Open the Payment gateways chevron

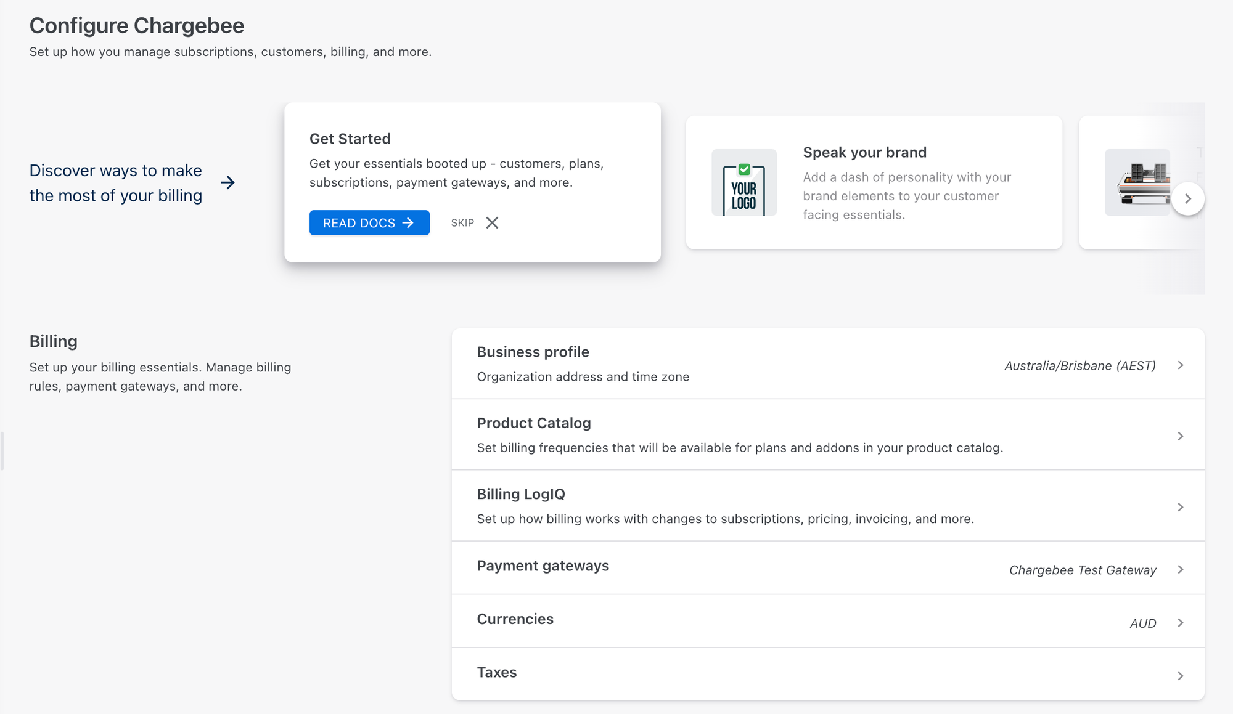pos(1180,569)
